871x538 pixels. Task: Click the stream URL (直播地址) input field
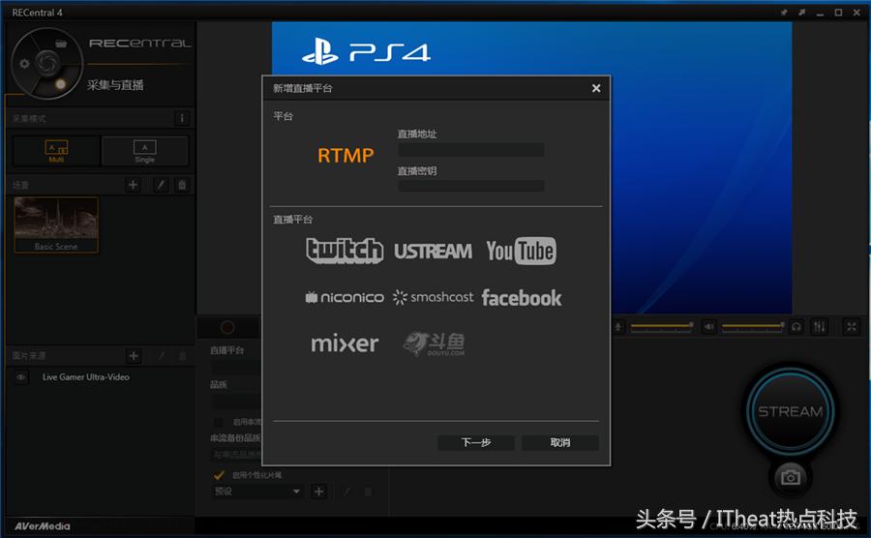coord(471,150)
